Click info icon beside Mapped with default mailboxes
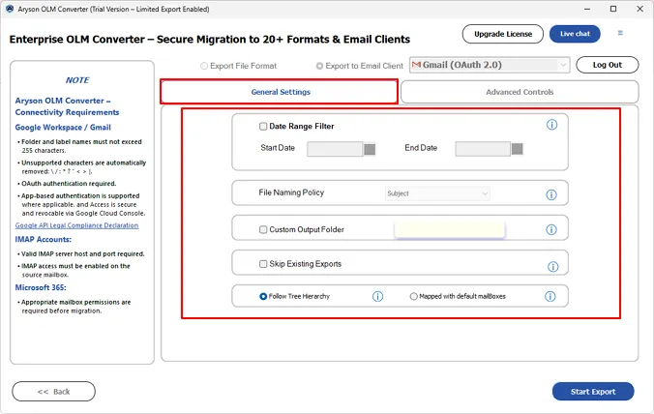 [550, 296]
